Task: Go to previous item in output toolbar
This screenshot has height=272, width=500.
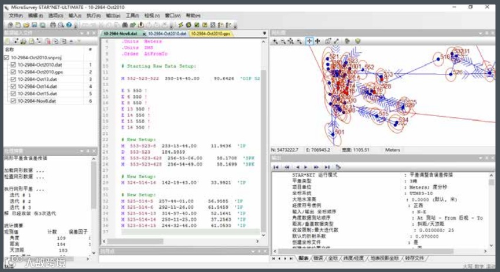Action: tap(297, 167)
